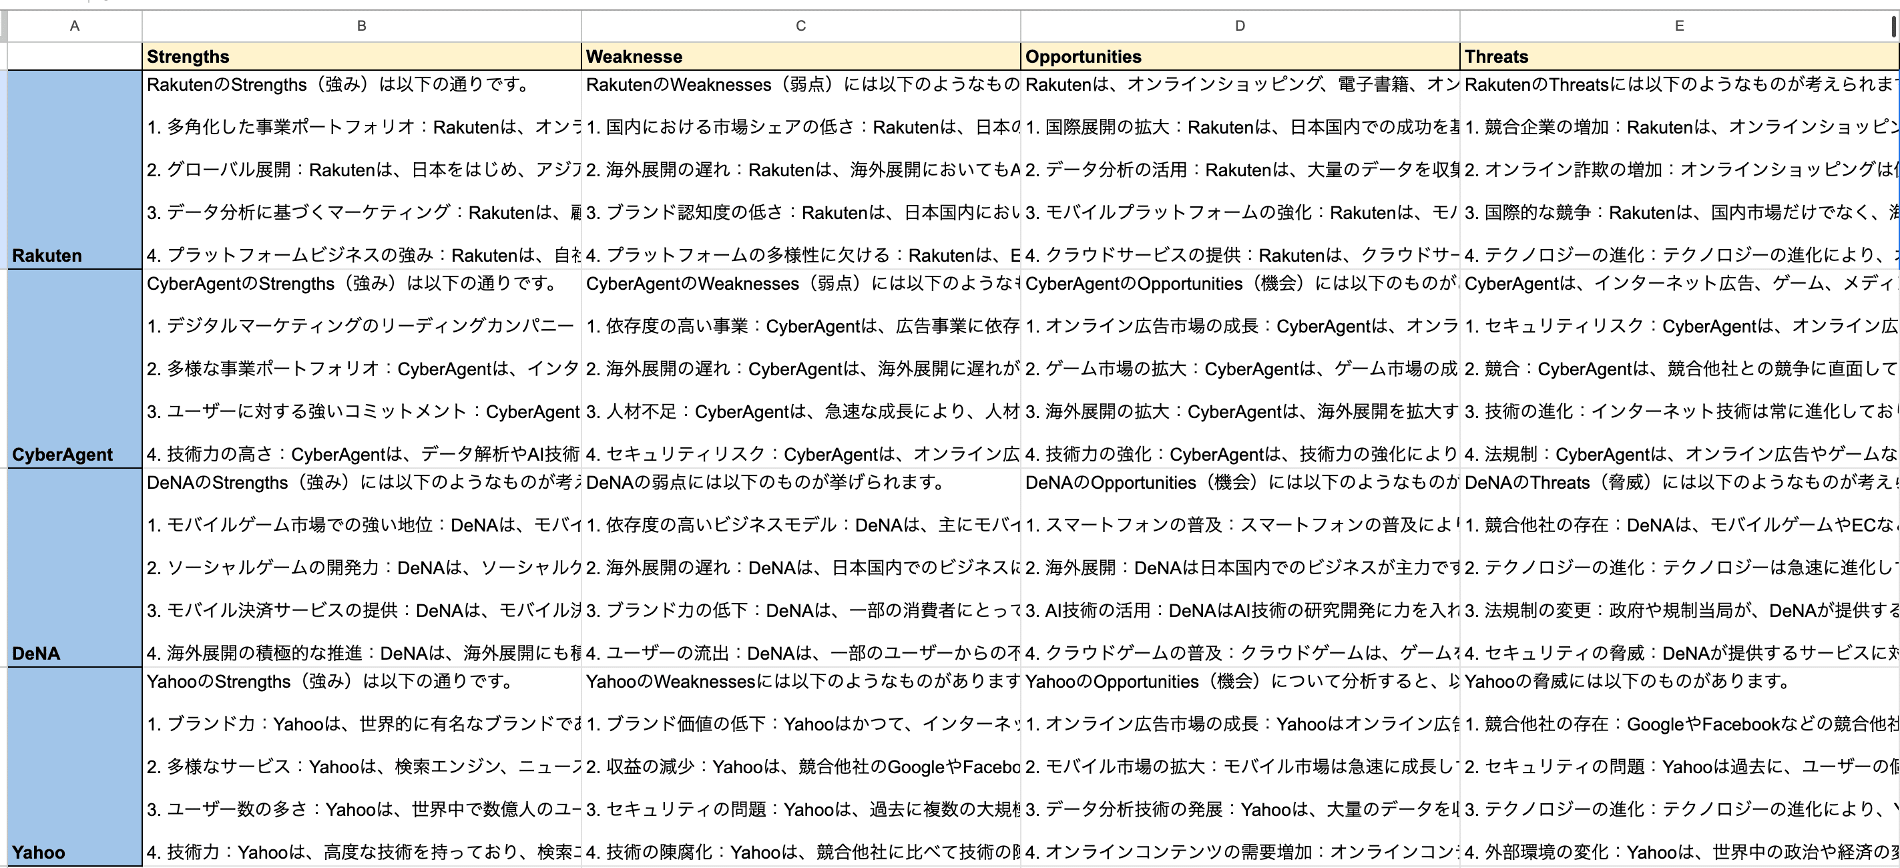Select column D header
The image size is (1900, 868).
tap(1240, 26)
